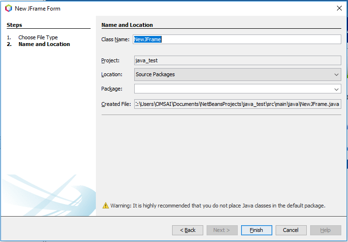Click the disabled Help button
348x242 pixels.
click(325, 230)
